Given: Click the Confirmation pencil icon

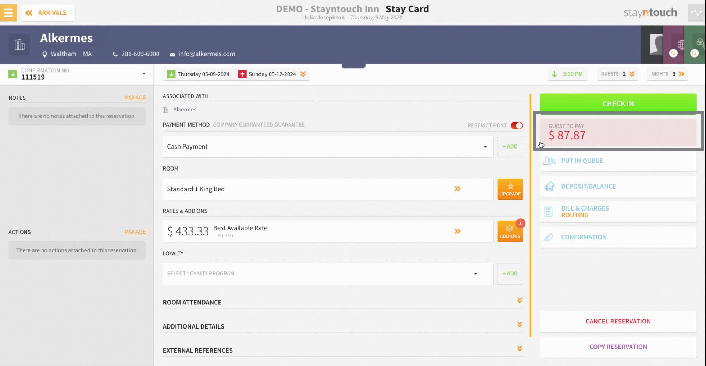Looking at the screenshot, I should 549,238.
